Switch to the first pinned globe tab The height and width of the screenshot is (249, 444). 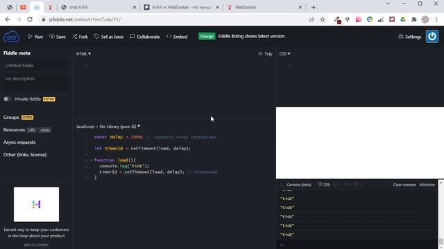click(9, 8)
